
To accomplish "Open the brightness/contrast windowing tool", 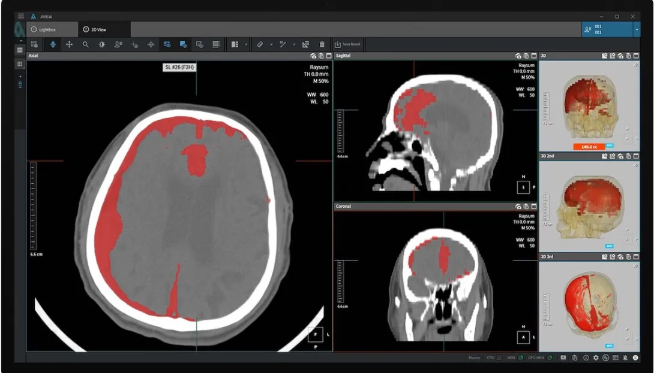I will [x=103, y=44].
